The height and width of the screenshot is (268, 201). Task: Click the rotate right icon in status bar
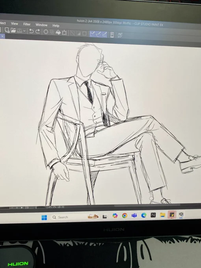54,207
